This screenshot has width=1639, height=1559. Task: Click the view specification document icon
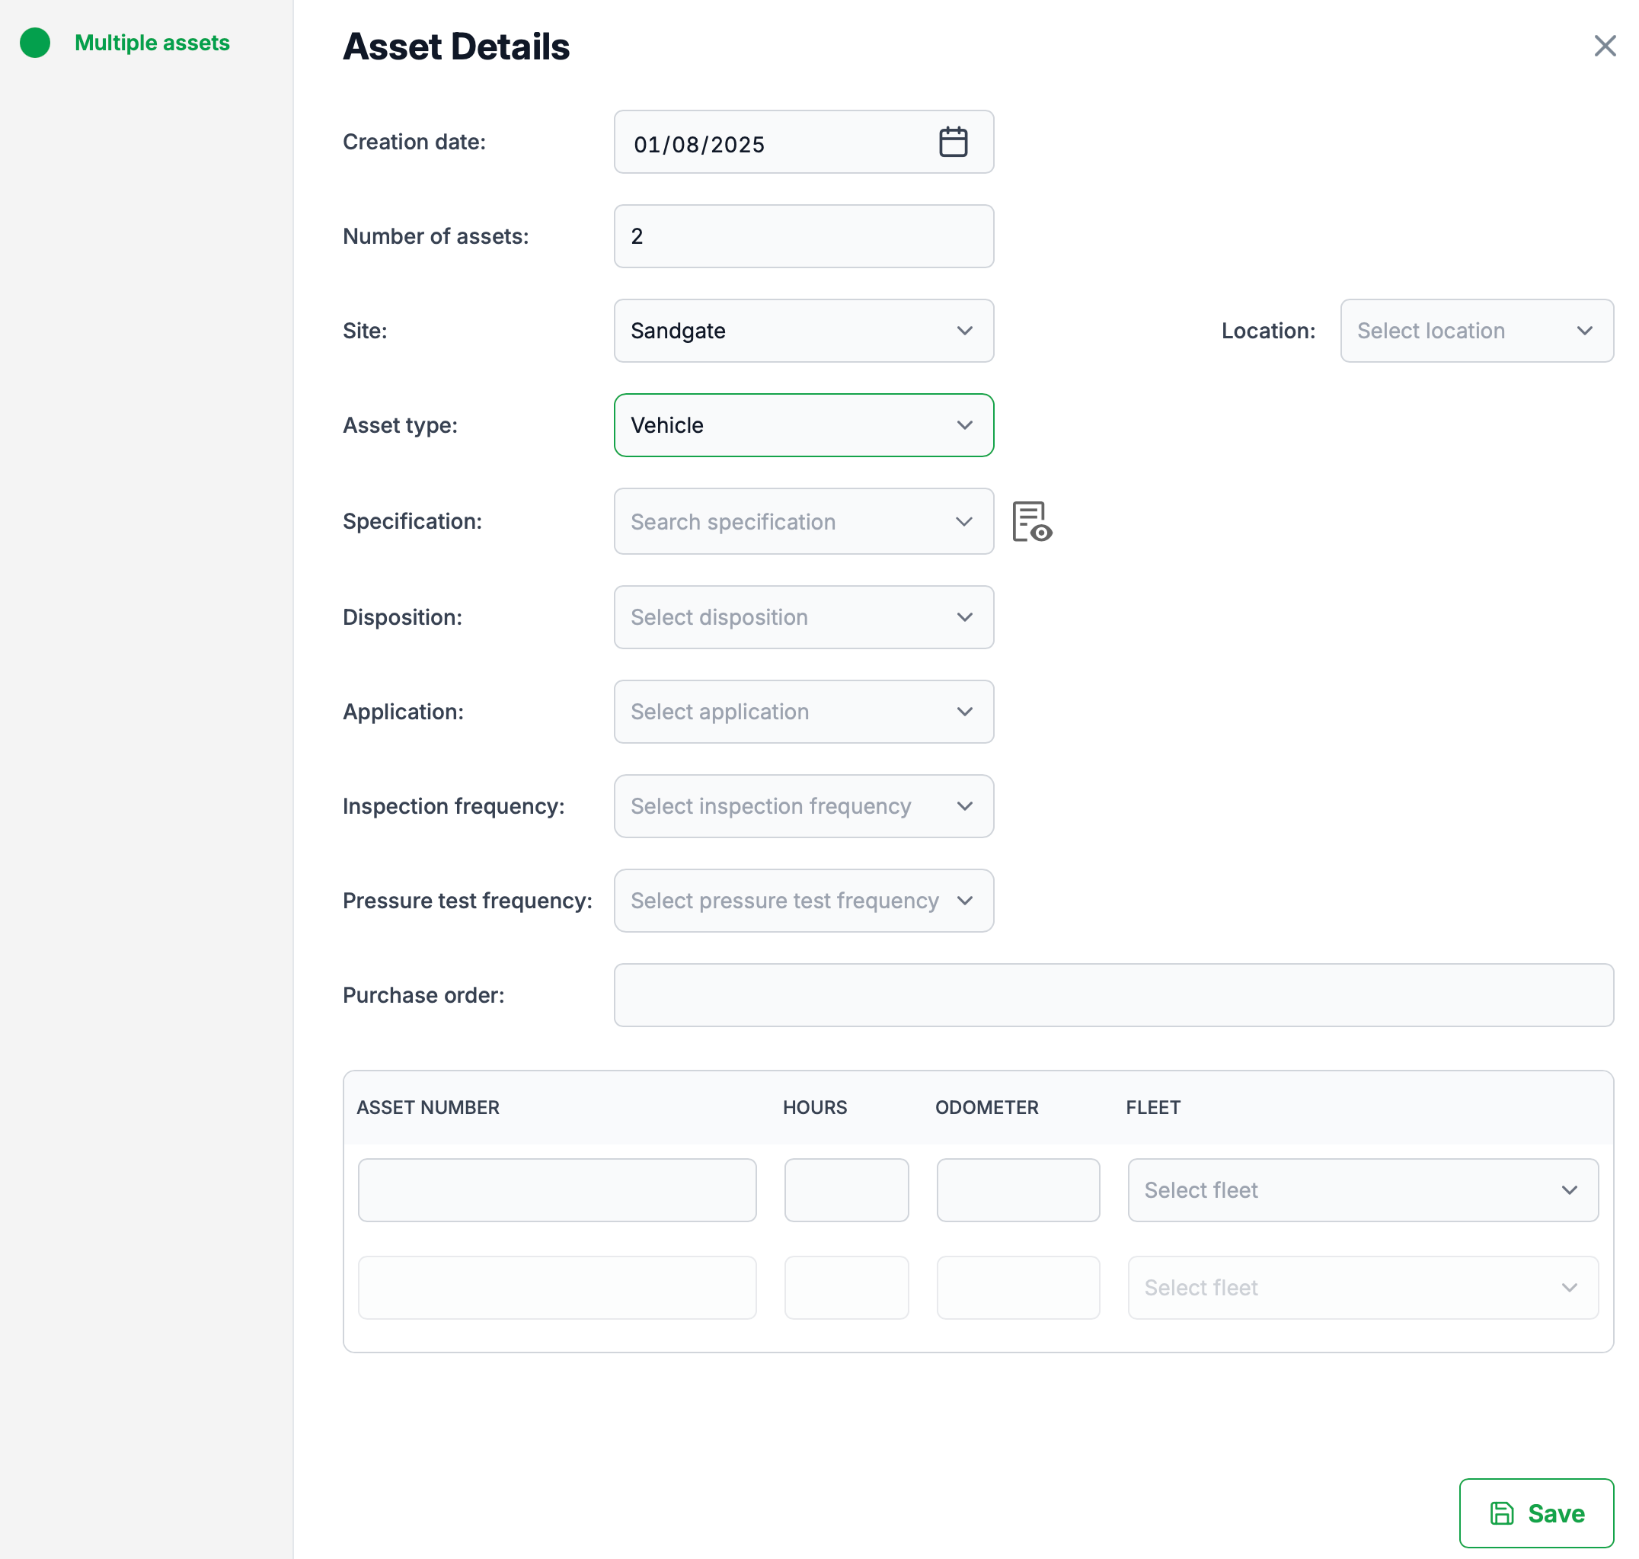(1031, 521)
